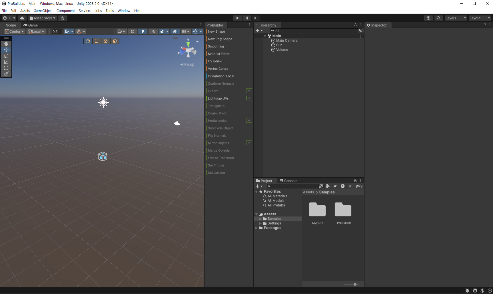Select the Rect tool in Scene overlay

6,68
